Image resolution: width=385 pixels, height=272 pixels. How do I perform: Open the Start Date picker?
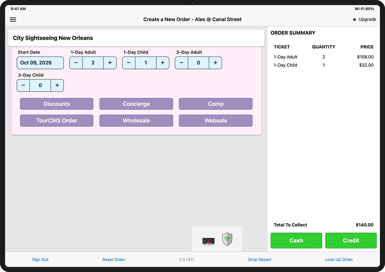click(x=40, y=63)
